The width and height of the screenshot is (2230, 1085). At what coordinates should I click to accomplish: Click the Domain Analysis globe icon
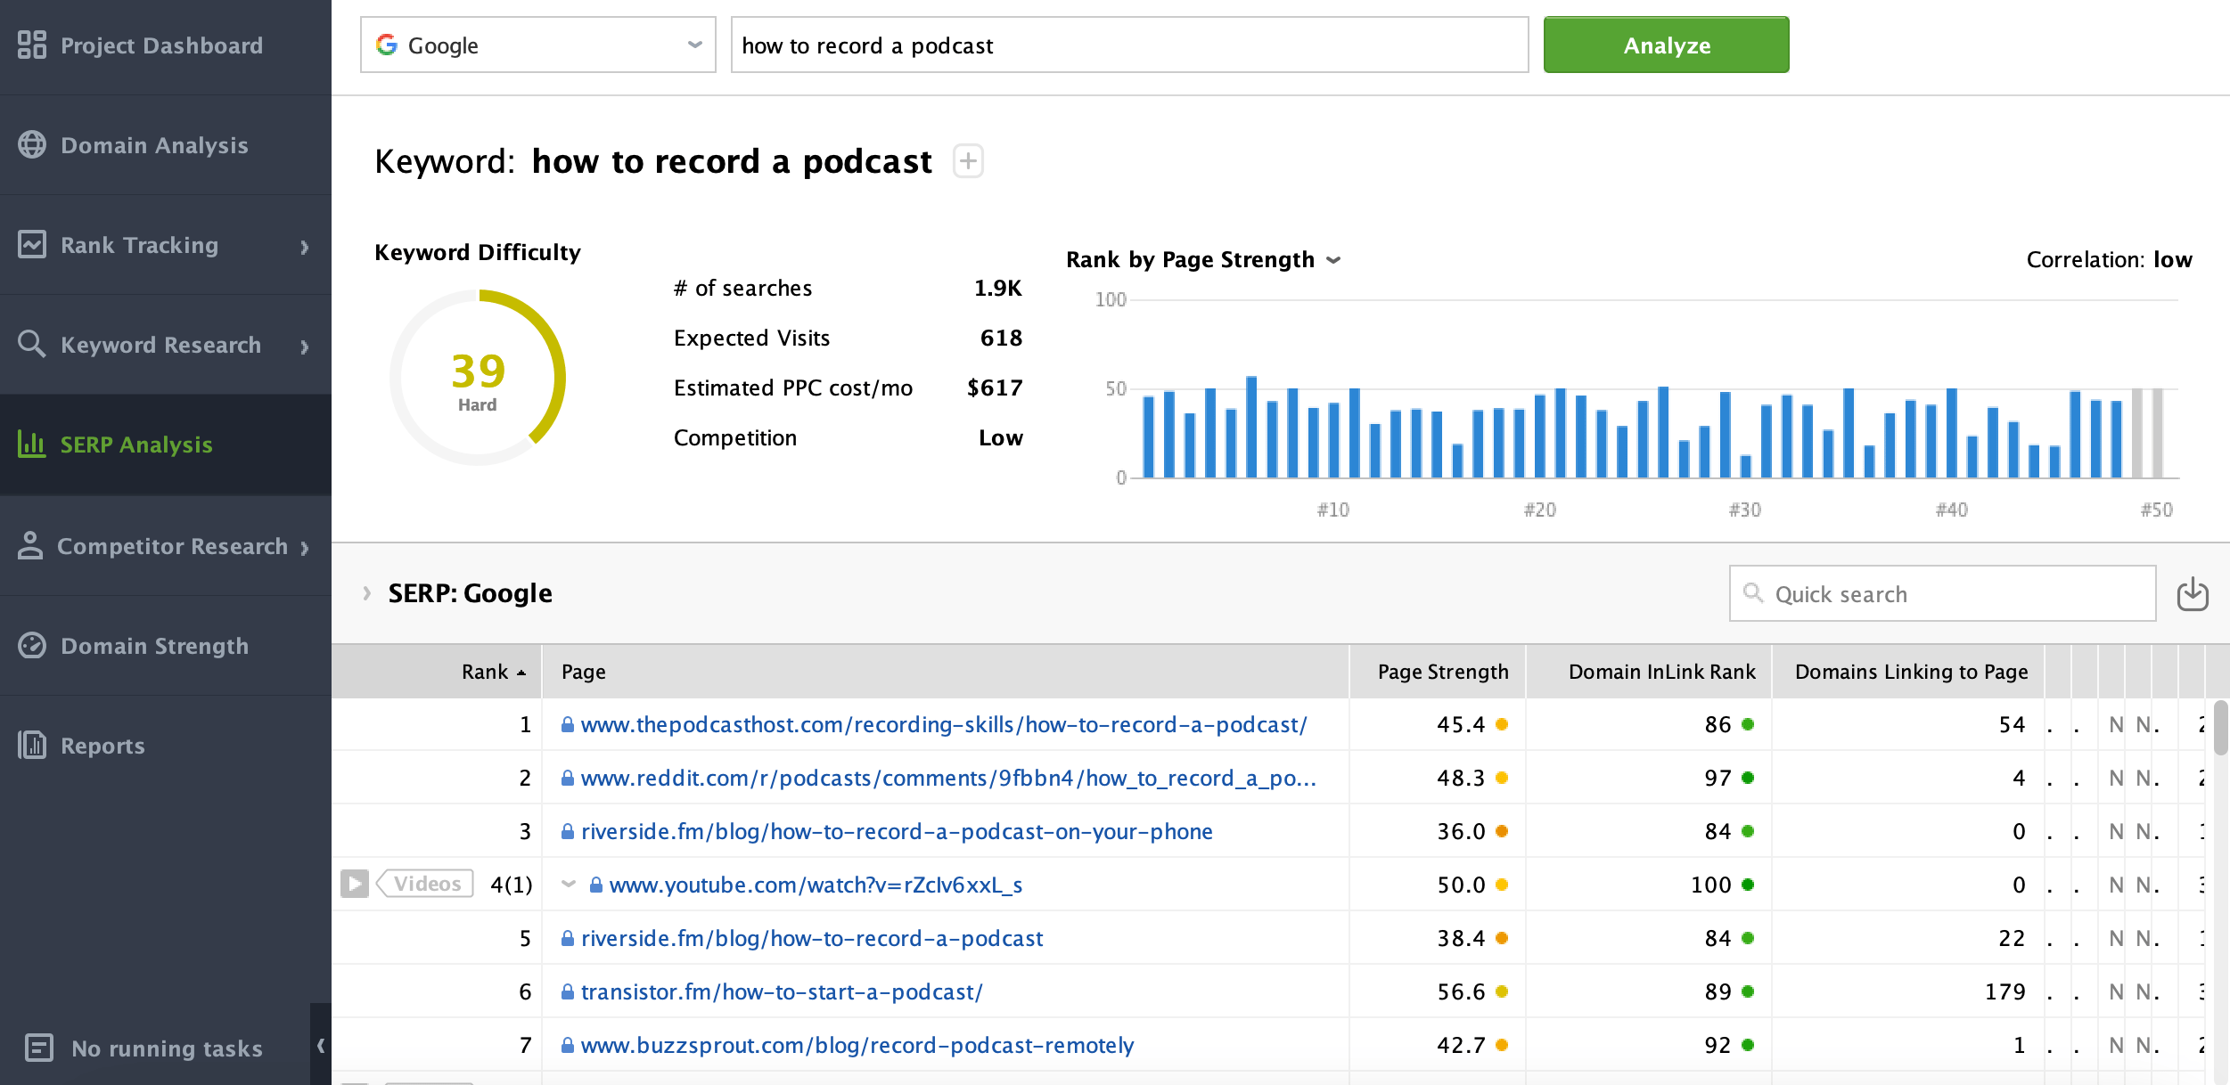[32, 144]
